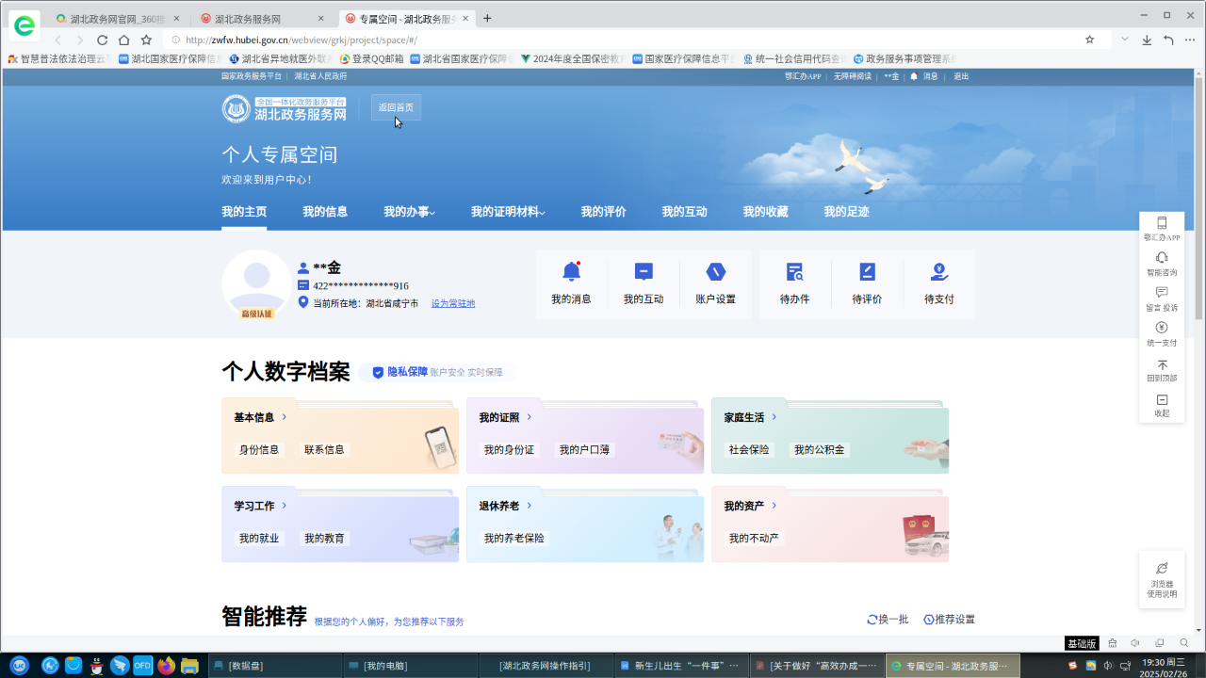The height and width of the screenshot is (678, 1206).
Task: Open 账户设置 hexagon icon
Action: click(715, 272)
